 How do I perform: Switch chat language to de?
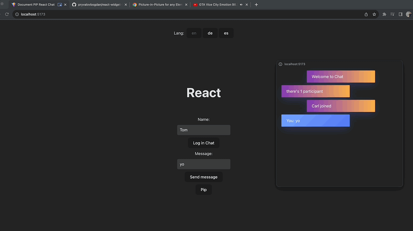(210, 33)
